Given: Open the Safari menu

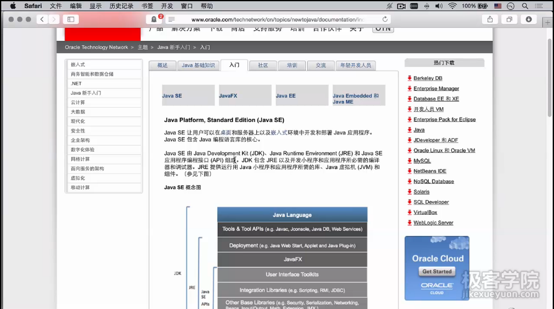Looking at the screenshot, I should pos(33,6).
